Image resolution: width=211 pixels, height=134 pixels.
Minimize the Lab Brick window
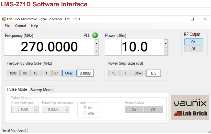pos(180,19)
